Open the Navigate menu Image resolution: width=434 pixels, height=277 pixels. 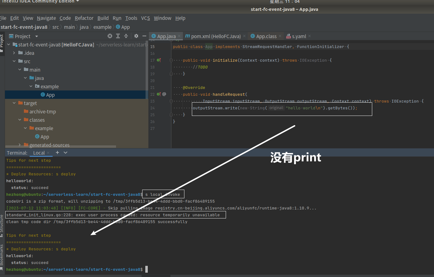point(46,18)
